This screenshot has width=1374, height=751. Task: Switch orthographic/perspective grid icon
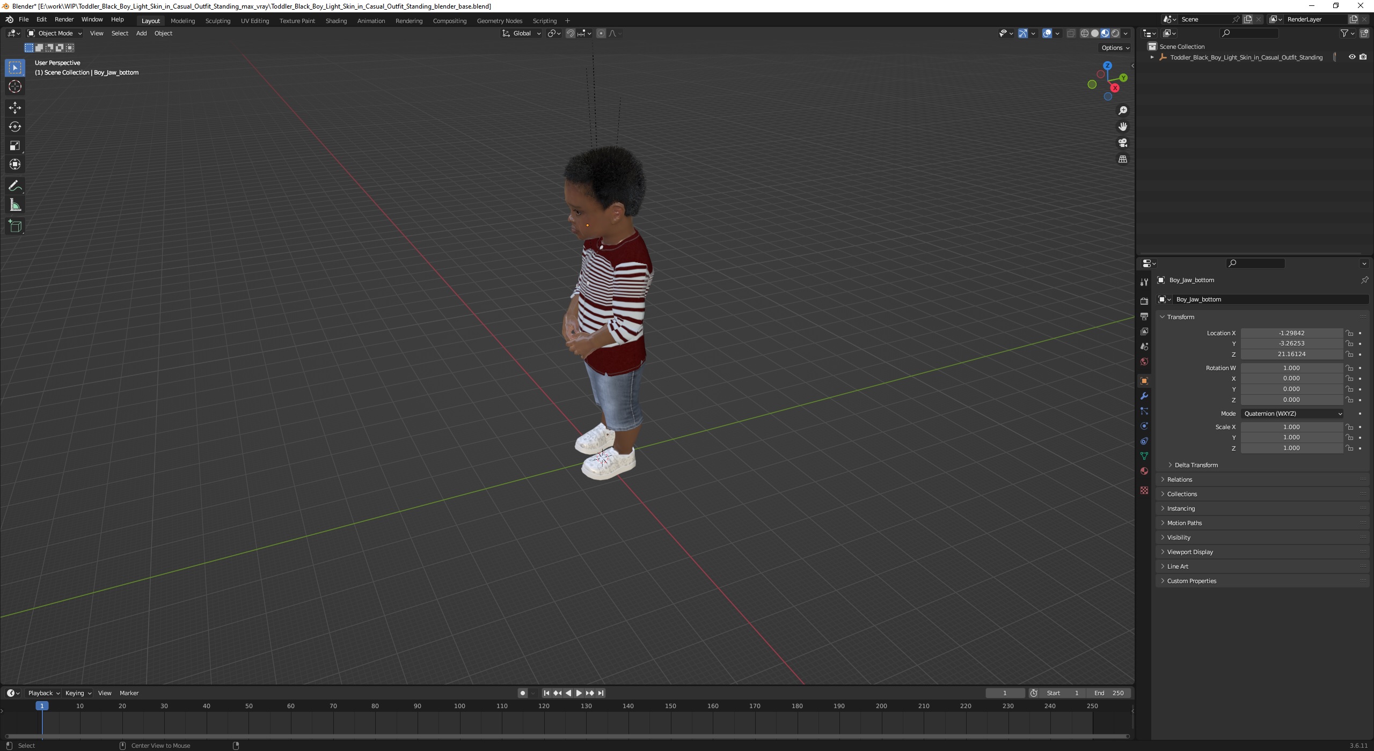coord(1123,159)
